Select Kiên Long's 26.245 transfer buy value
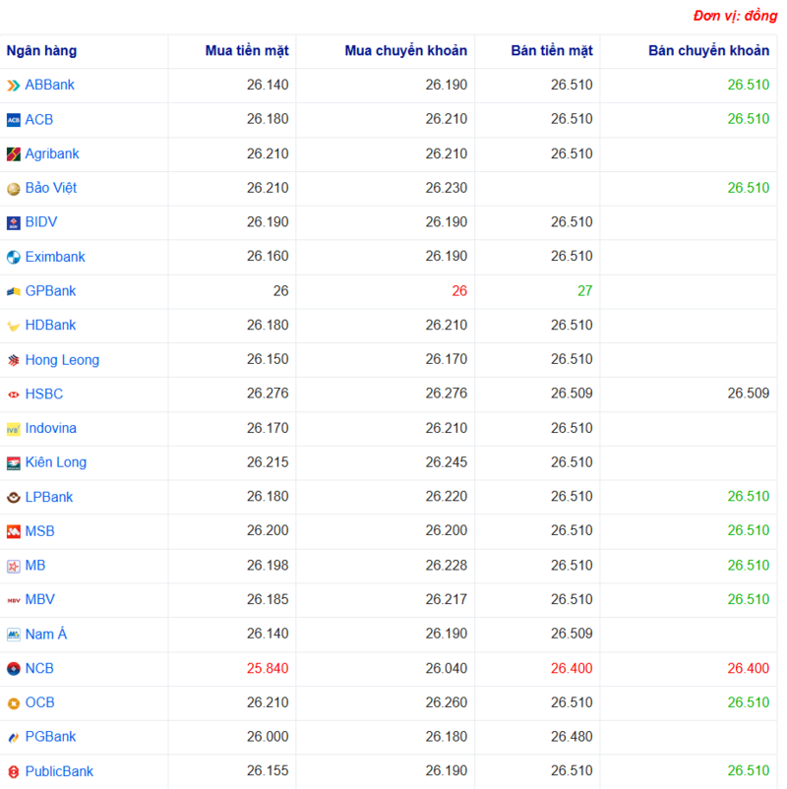The height and width of the screenshot is (789, 787). coord(447,462)
